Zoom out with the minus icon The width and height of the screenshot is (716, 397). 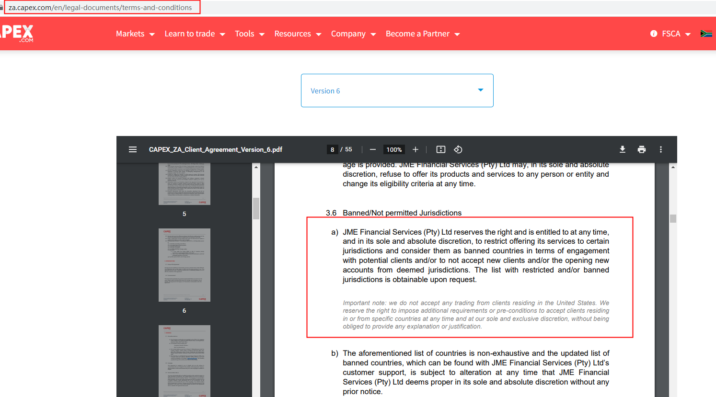(372, 149)
